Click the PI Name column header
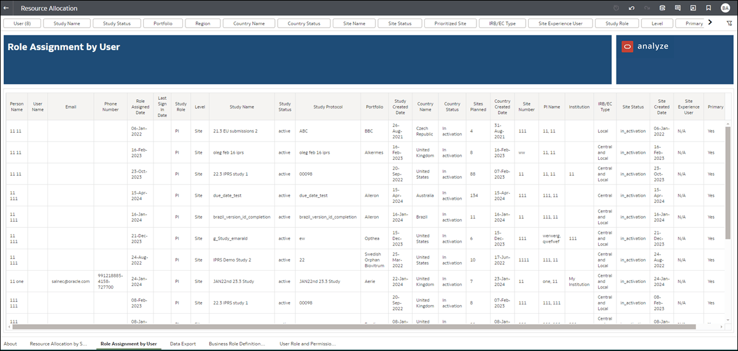Screen dimensions: 738x351 pyautogui.click(x=551, y=107)
